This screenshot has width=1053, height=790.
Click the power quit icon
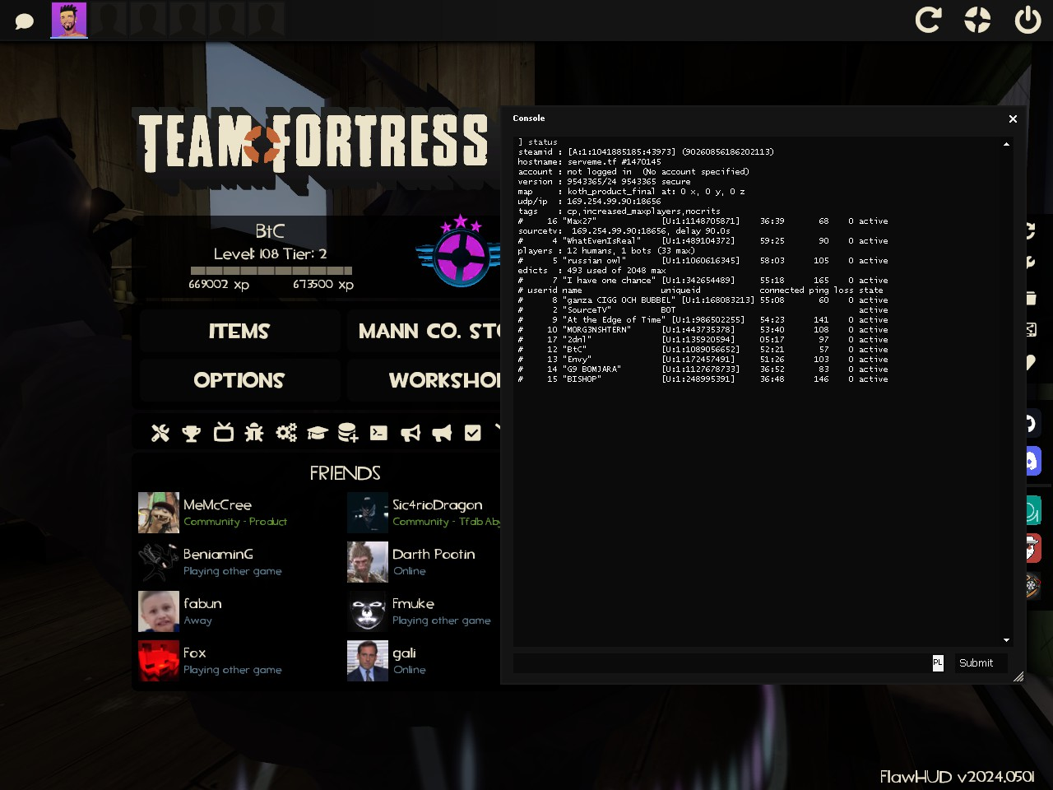1027,20
